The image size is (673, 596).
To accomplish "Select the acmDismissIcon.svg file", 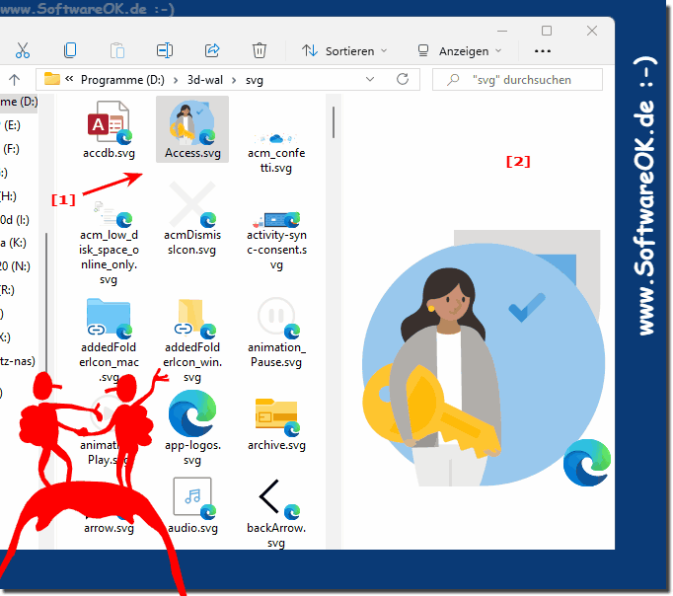I will coord(191,220).
